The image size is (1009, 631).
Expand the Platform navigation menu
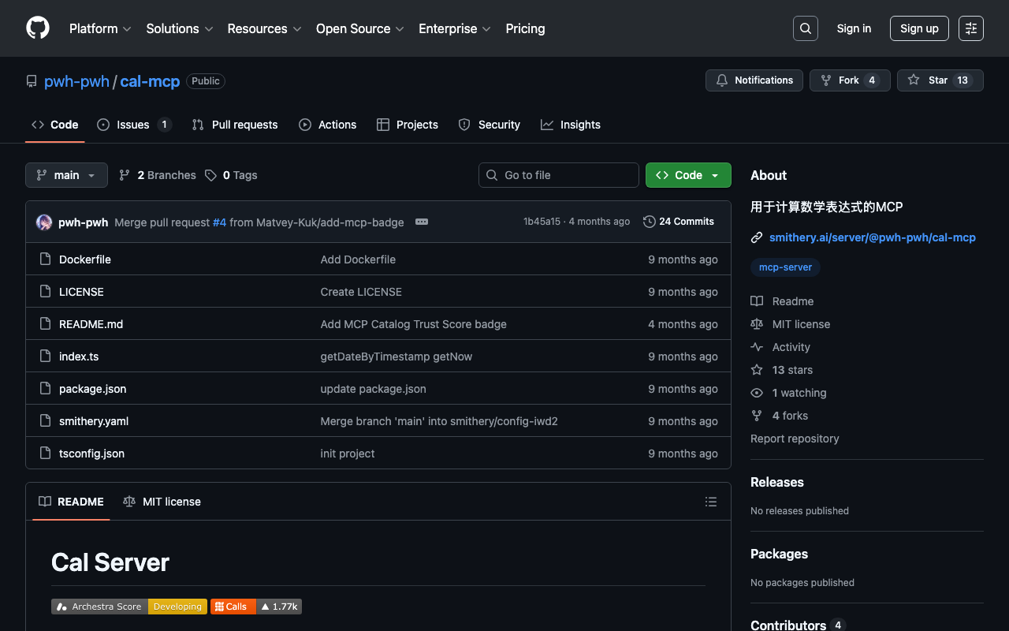click(100, 28)
